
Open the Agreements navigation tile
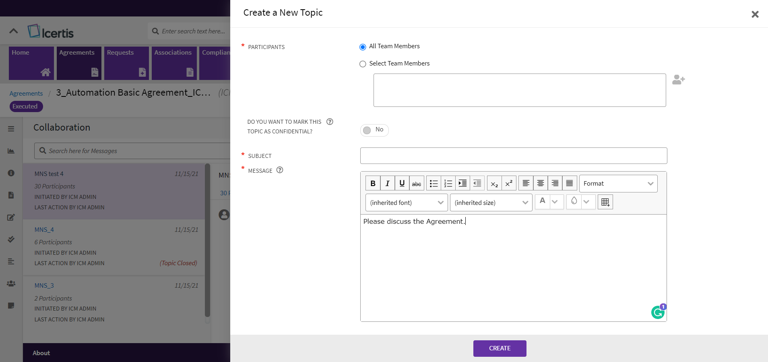click(78, 63)
